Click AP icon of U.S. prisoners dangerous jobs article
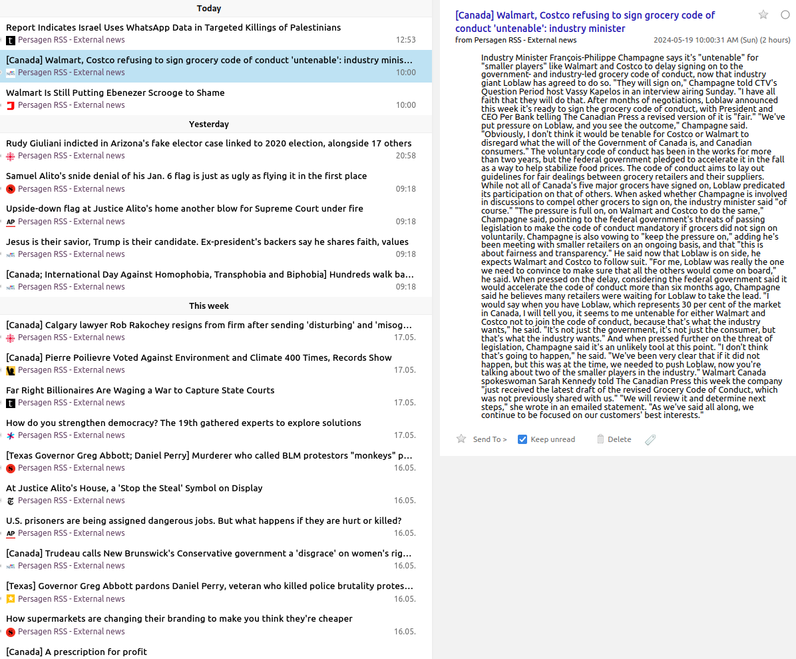This screenshot has height=659, width=796. [11, 534]
